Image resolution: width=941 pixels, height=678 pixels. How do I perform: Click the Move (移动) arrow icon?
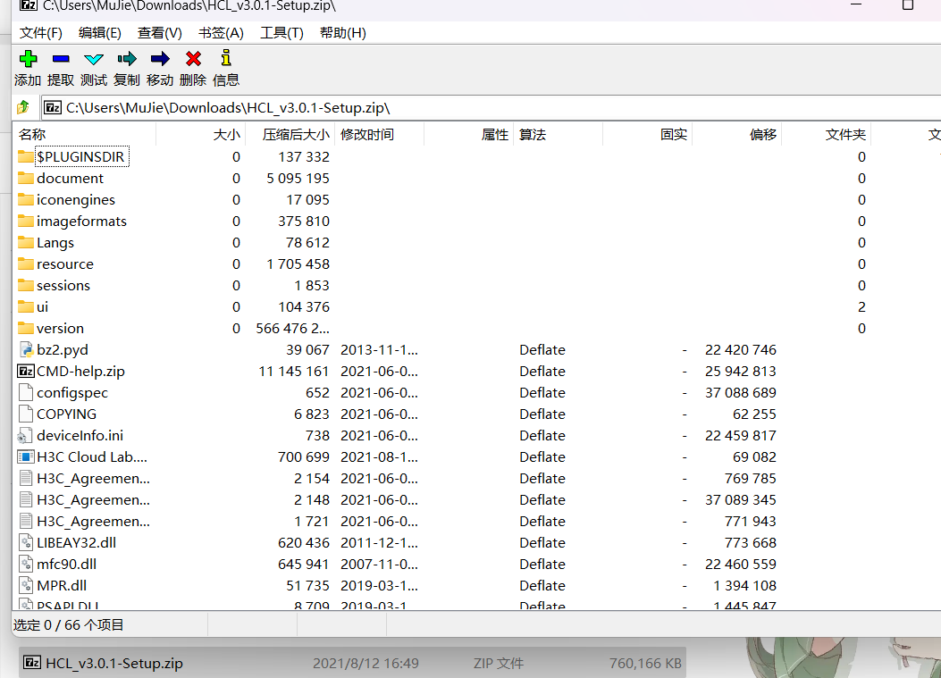tap(160, 59)
